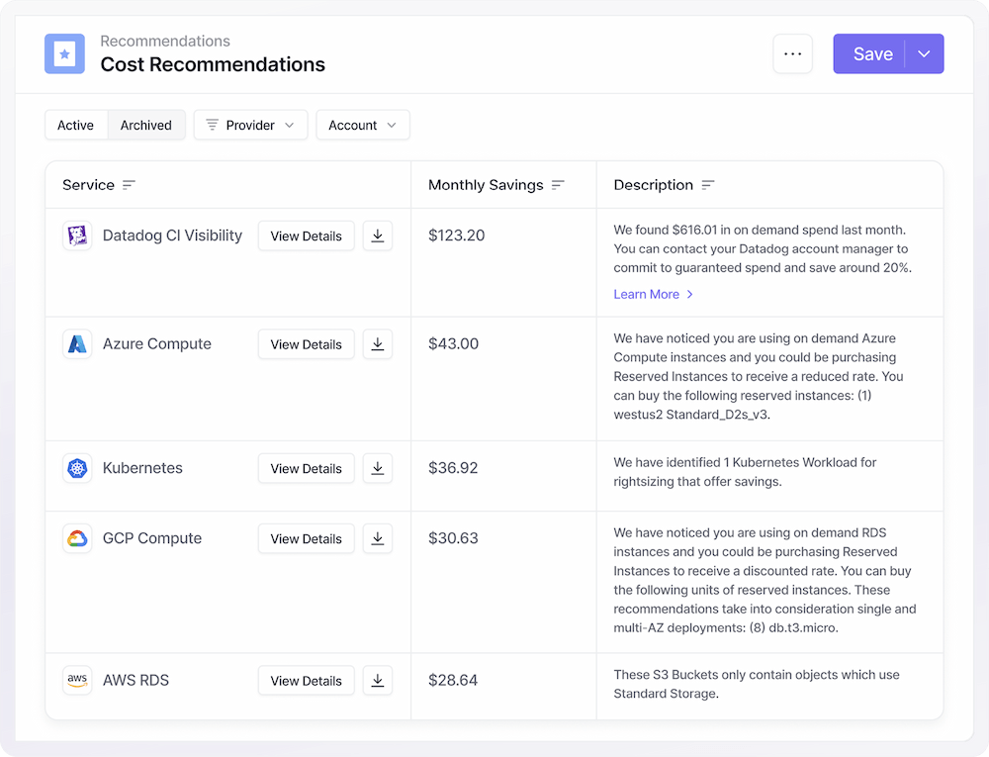989x757 pixels.
Task: Switch to the Archived tab
Action: 146,126
